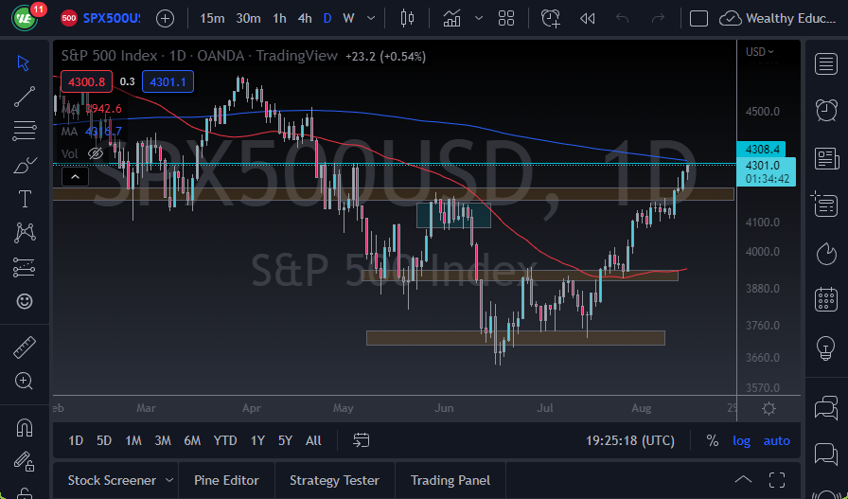Click the SPX500USD symbol search field

tap(112, 18)
